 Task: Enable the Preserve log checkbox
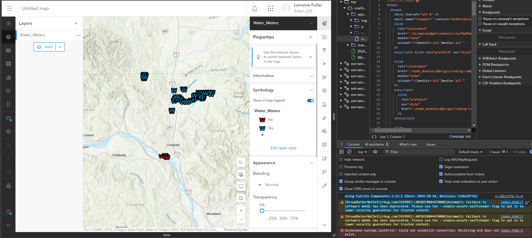click(341, 167)
